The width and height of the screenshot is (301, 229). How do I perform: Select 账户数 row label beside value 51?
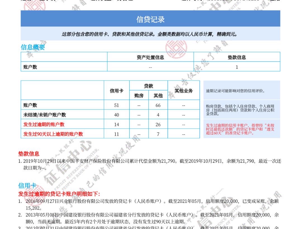(x=30, y=105)
